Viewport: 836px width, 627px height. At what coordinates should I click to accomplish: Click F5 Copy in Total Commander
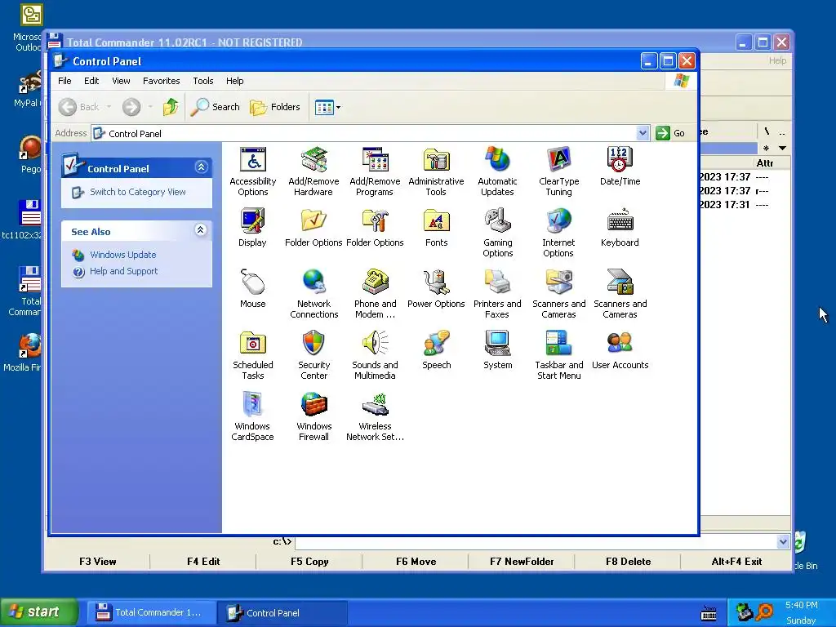click(309, 562)
